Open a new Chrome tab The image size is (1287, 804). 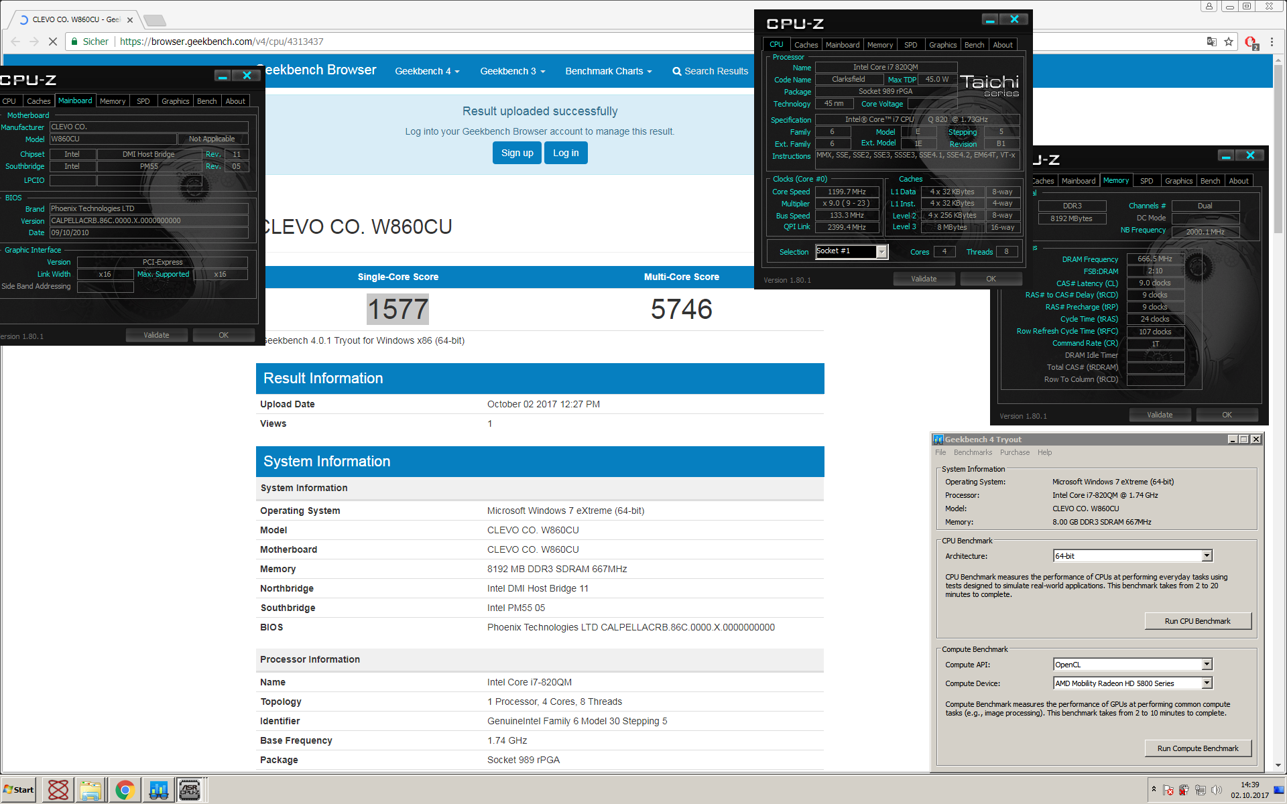tap(154, 20)
